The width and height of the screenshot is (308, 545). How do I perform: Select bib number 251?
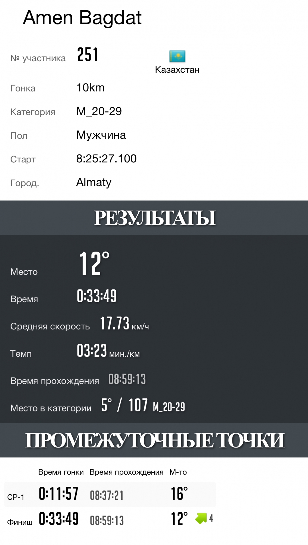pos(87,55)
